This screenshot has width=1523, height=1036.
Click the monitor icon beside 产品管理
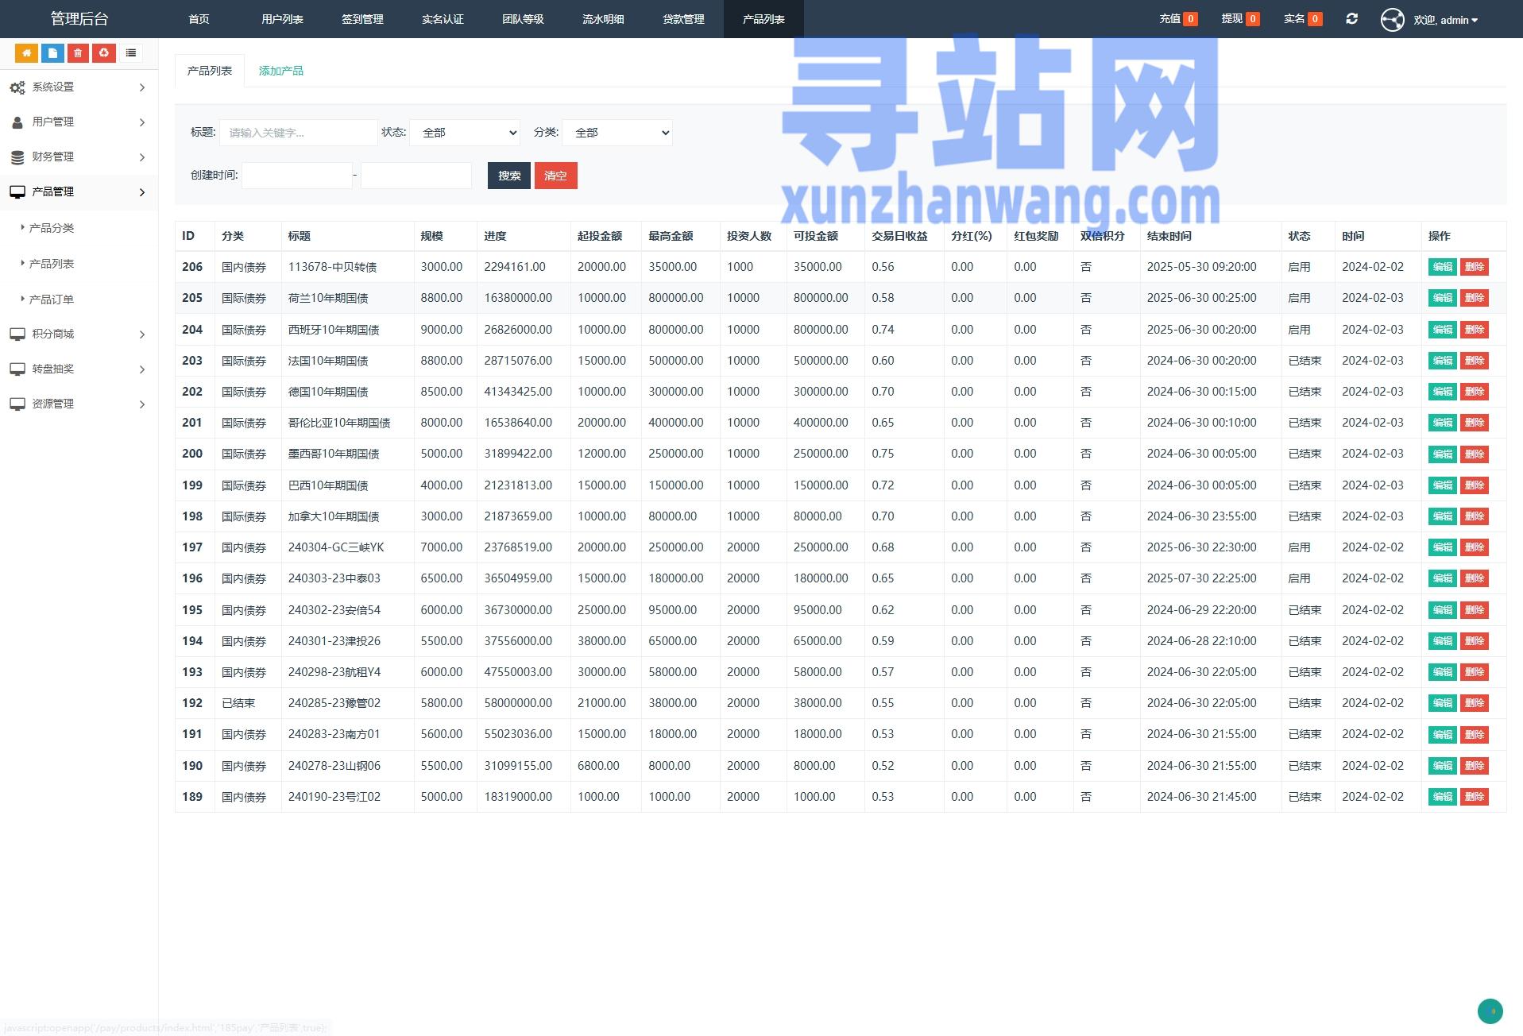tap(17, 192)
